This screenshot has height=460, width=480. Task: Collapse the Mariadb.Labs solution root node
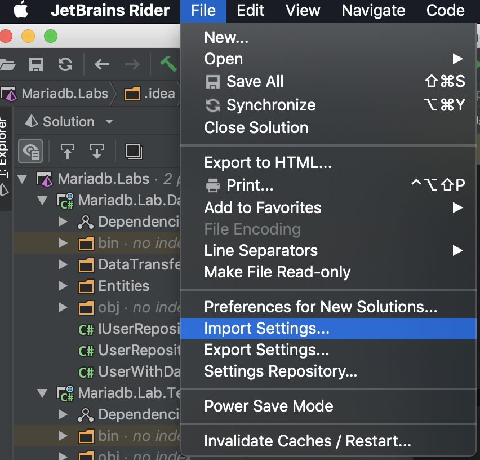[23, 179]
